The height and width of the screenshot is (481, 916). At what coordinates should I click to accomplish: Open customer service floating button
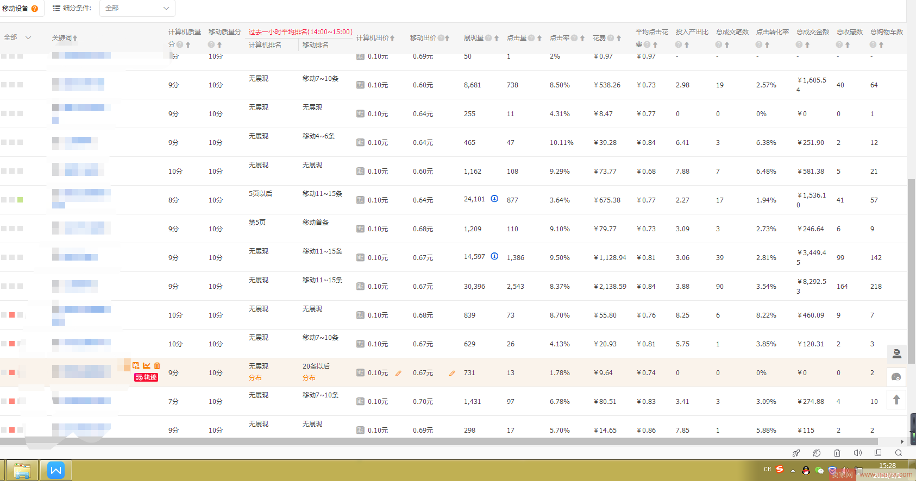(x=897, y=354)
